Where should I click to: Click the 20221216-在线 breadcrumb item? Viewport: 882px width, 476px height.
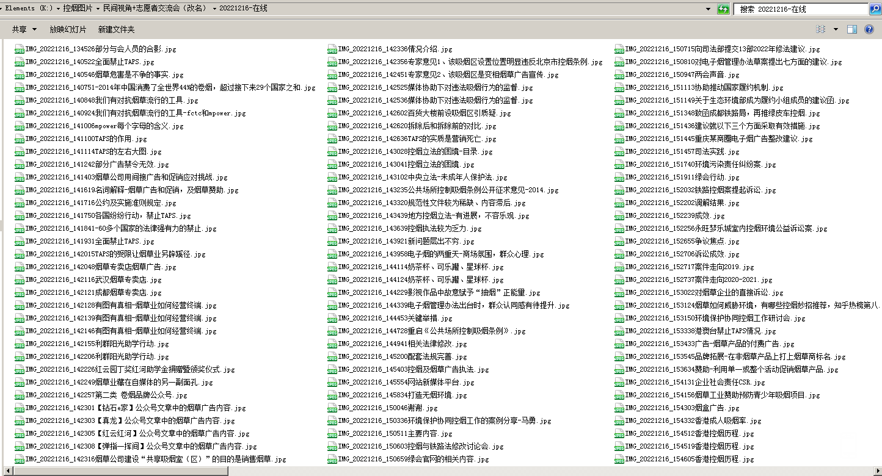[242, 9]
